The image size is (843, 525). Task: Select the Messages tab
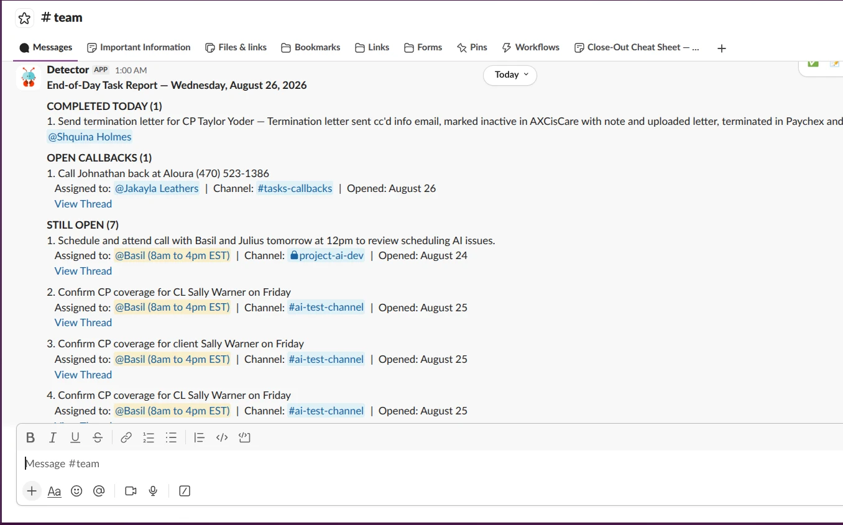[46, 47]
